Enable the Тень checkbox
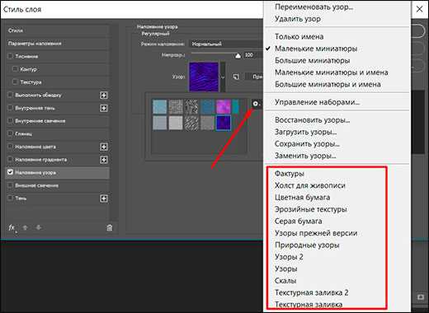The height and width of the screenshot is (313, 429). (x=11, y=198)
